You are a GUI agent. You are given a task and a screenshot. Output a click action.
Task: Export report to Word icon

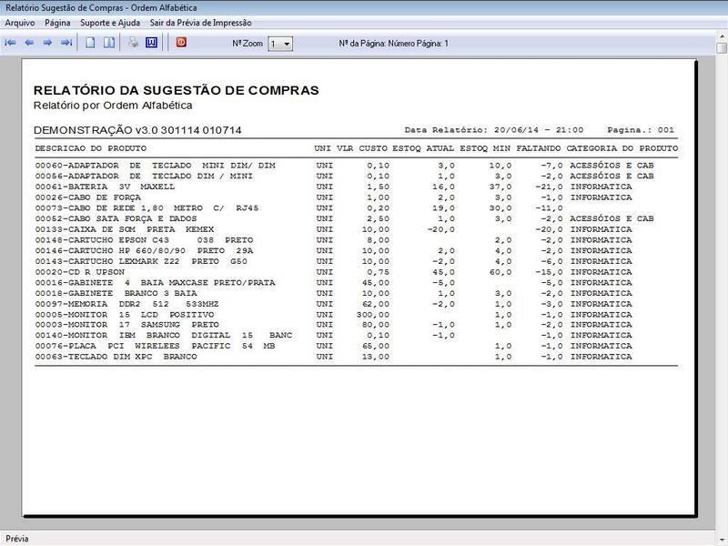(x=151, y=43)
